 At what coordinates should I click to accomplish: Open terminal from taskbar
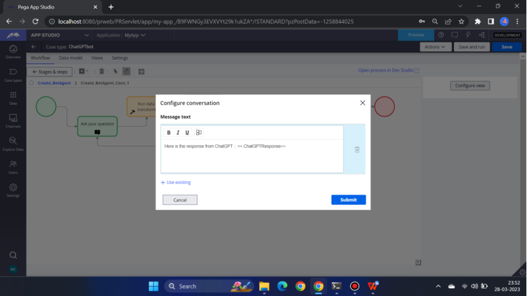point(337,286)
